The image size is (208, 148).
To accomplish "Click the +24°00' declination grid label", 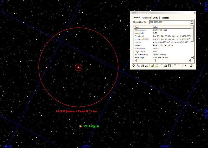I will pos(164,146).
